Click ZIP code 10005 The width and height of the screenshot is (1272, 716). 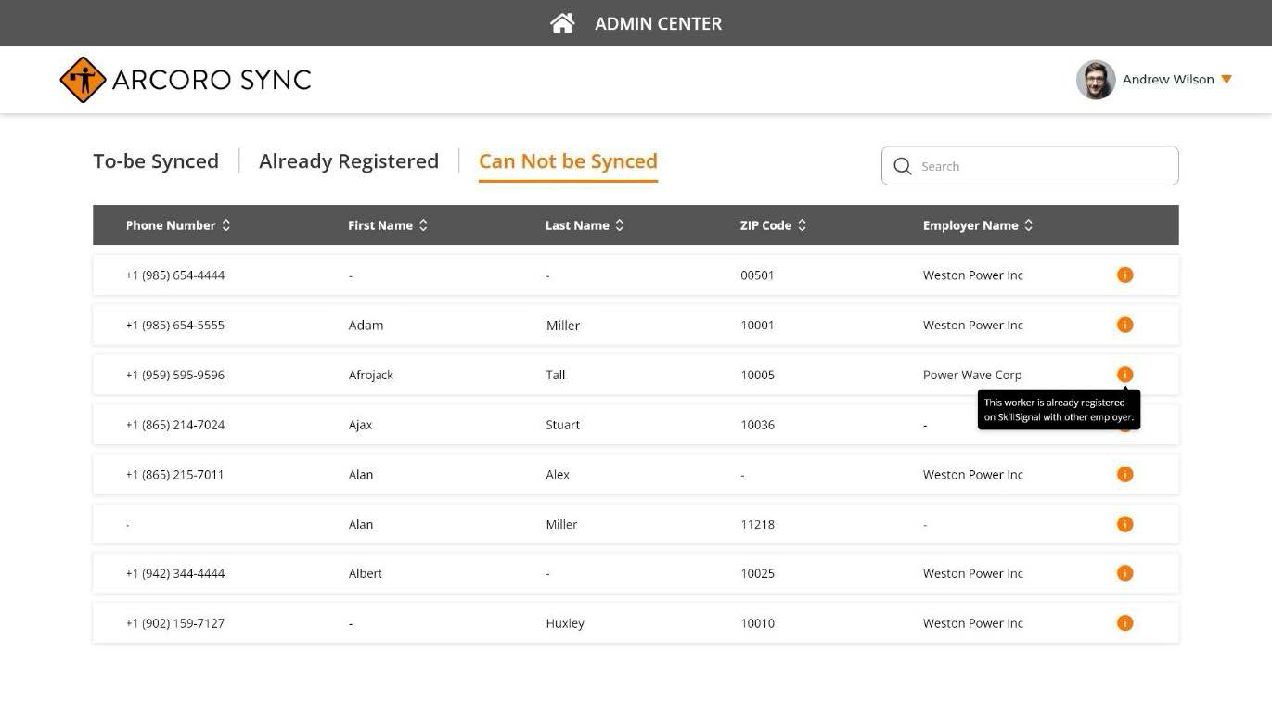click(x=757, y=376)
